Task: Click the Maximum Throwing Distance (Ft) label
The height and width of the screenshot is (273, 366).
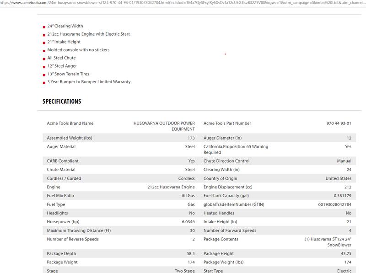Action: 79,230
